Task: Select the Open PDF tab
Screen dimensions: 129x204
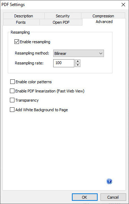Action: point(61,22)
